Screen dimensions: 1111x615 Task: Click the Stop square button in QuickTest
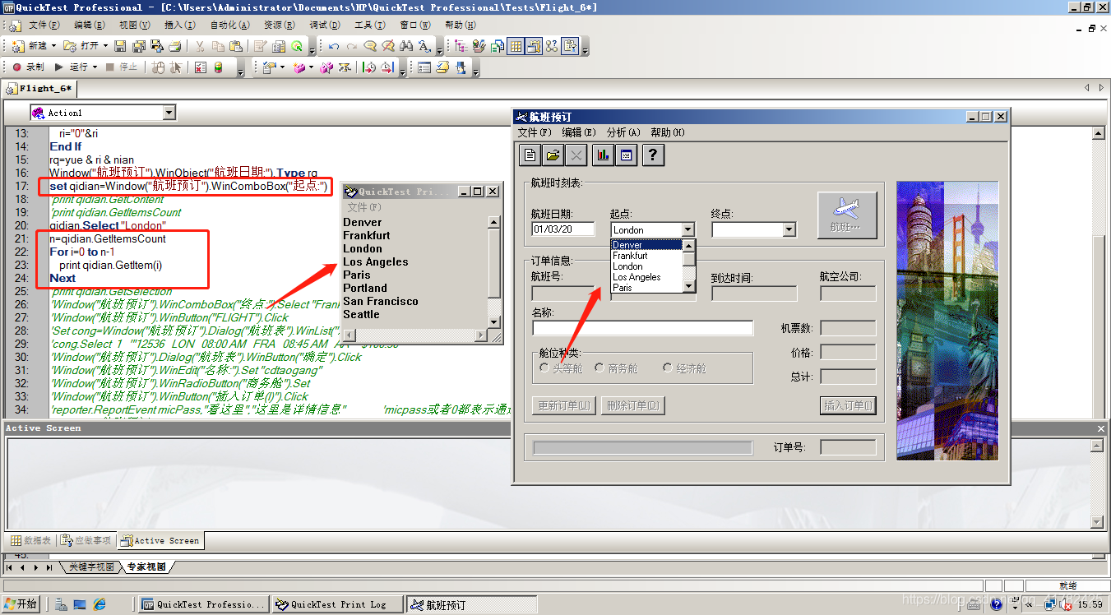click(x=122, y=67)
